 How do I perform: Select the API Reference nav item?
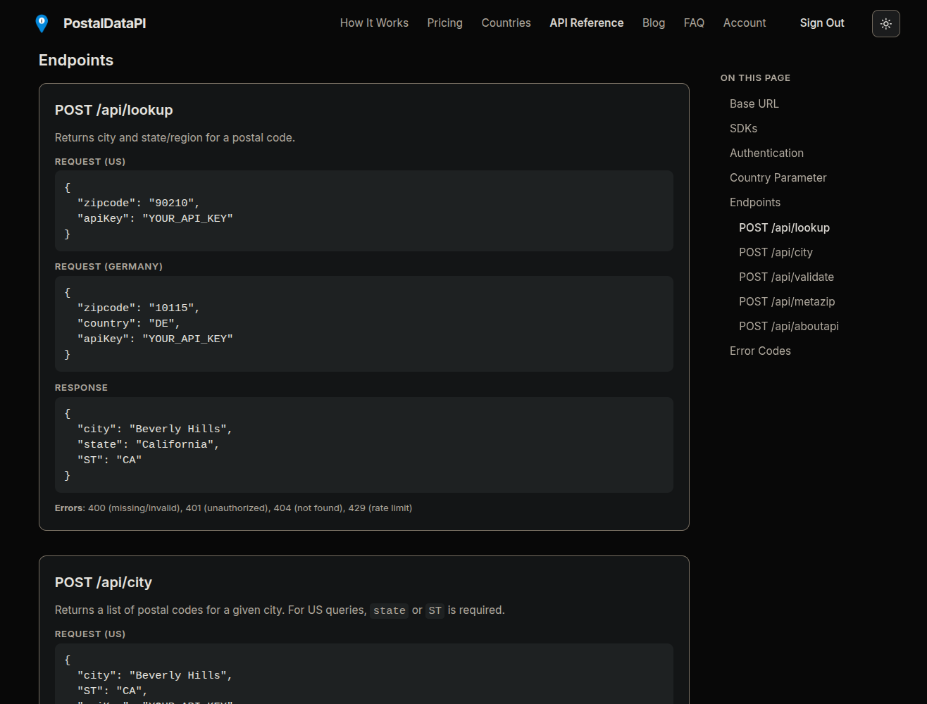click(x=586, y=23)
